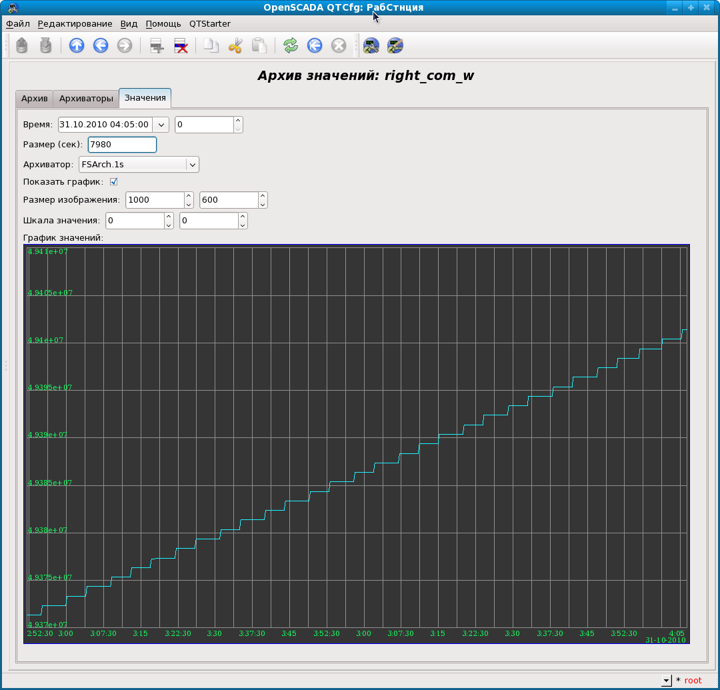Viewport: 720px width, 690px height.
Task: Click the Add item toolbar icon
Action: click(157, 45)
